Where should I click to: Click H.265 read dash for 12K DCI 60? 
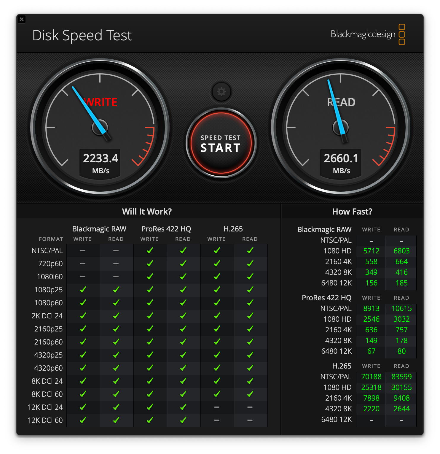[x=250, y=420]
